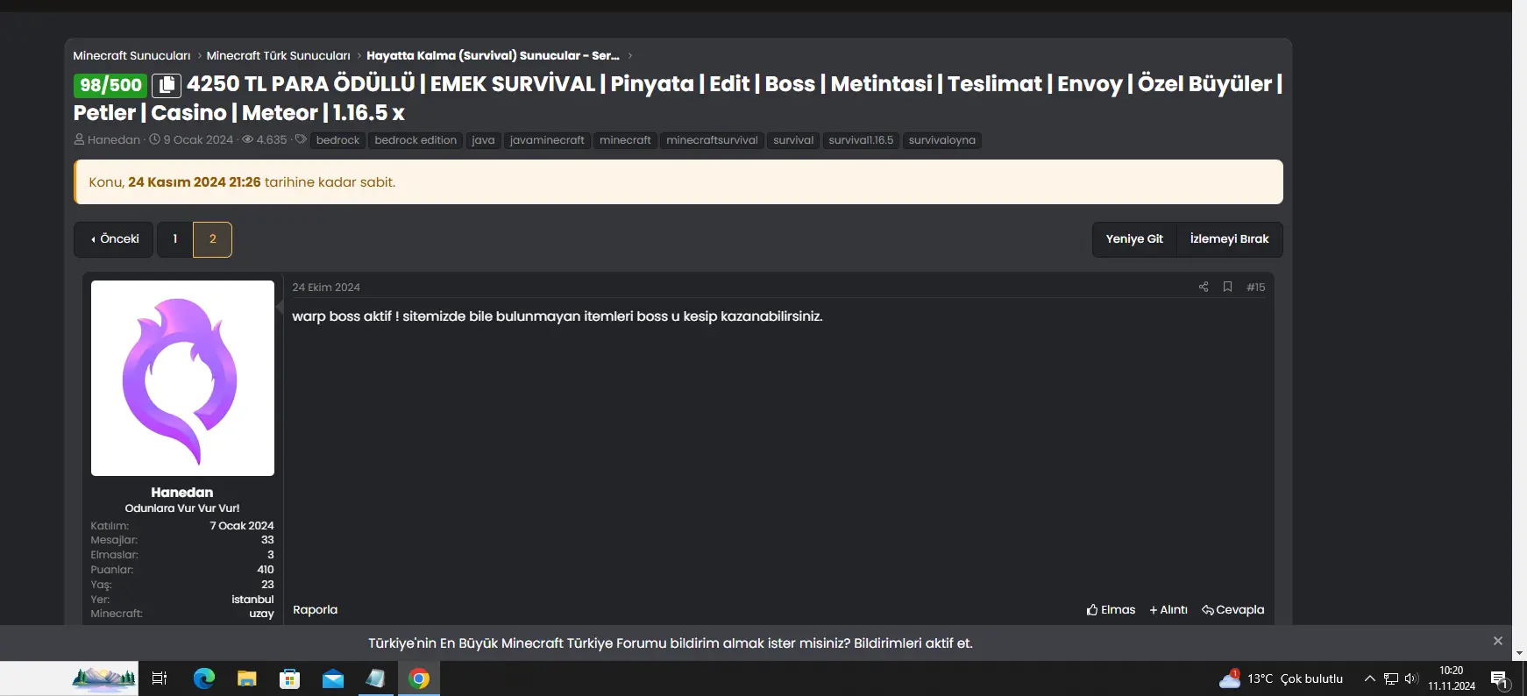Open the Minecraft Sunucuları breadcrumb
The width and height of the screenshot is (1527, 696).
[x=131, y=55]
